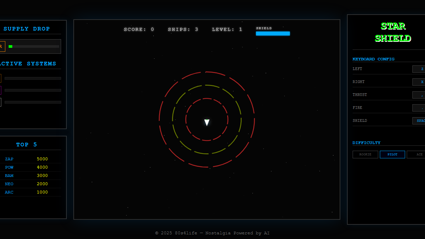
Task: Select PILOT difficulty
Action: pyautogui.click(x=392, y=154)
